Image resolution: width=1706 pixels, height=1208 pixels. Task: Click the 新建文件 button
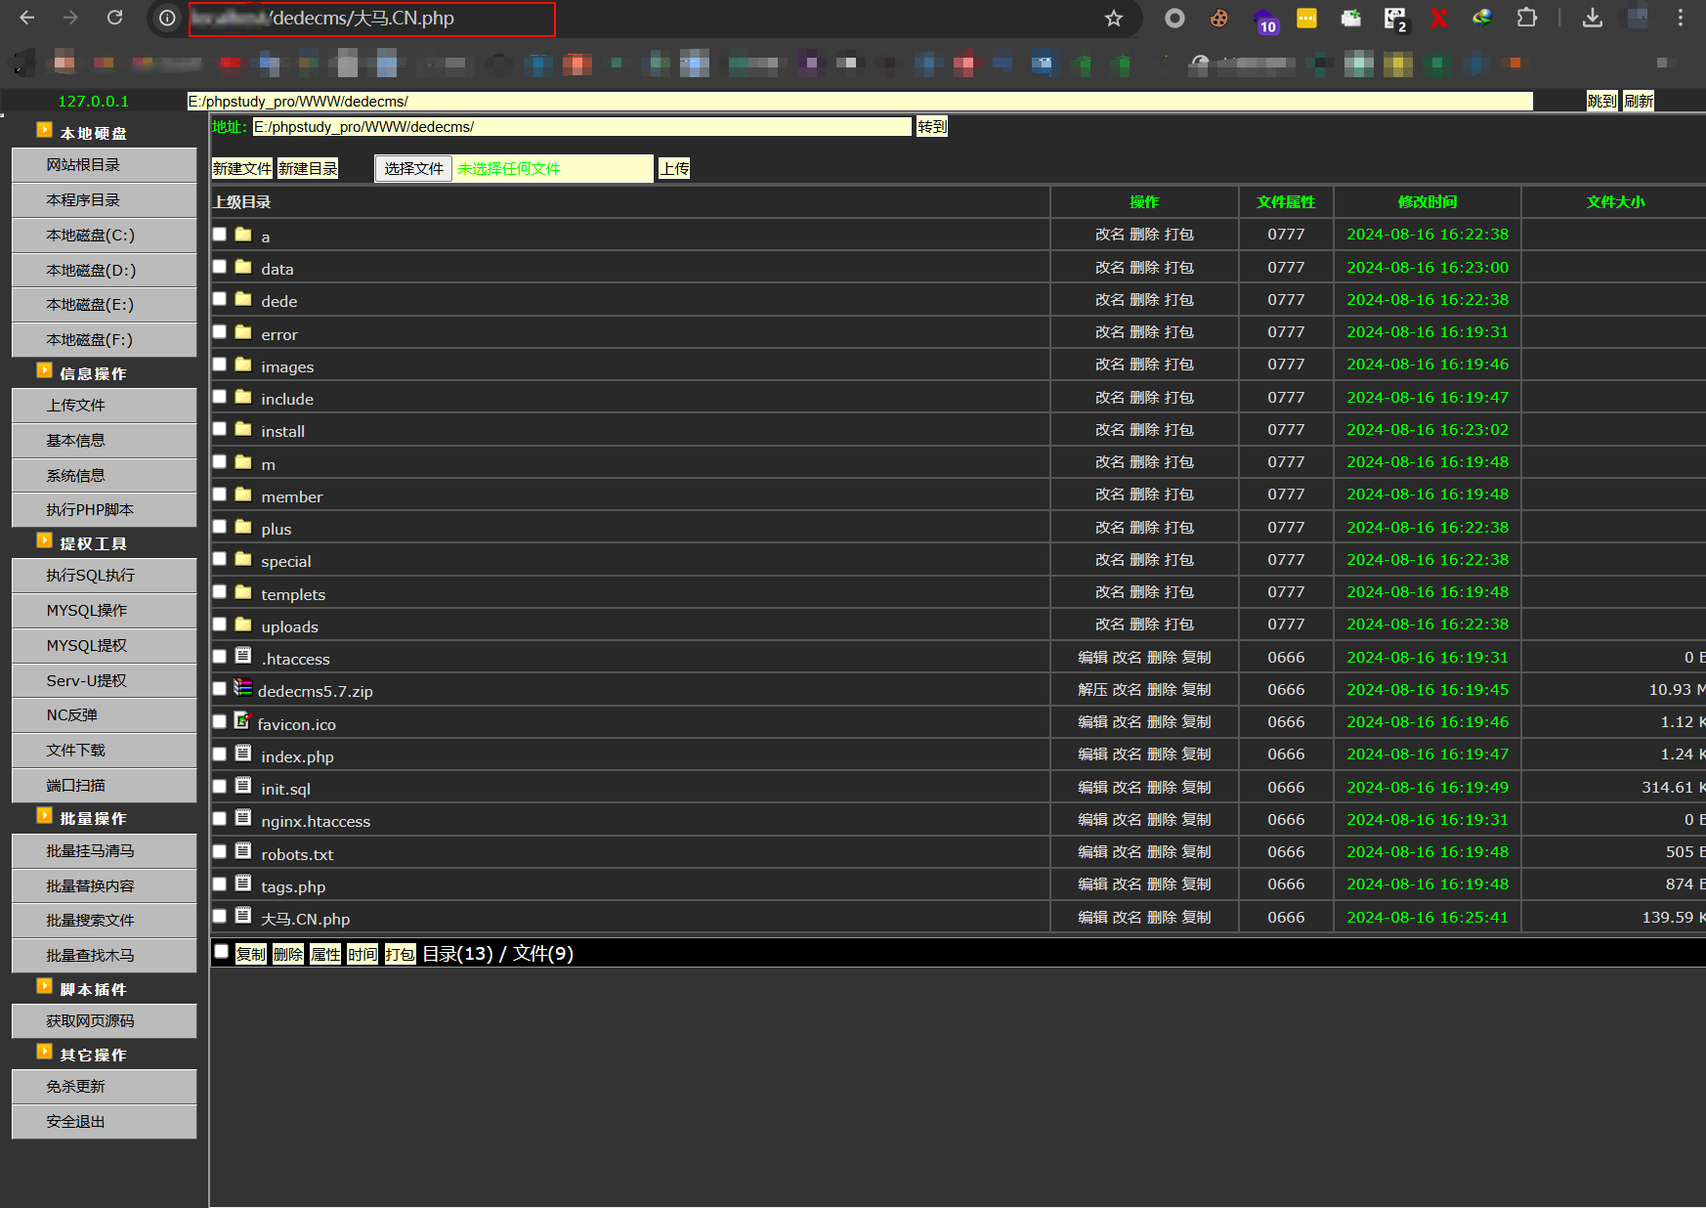[x=242, y=168]
